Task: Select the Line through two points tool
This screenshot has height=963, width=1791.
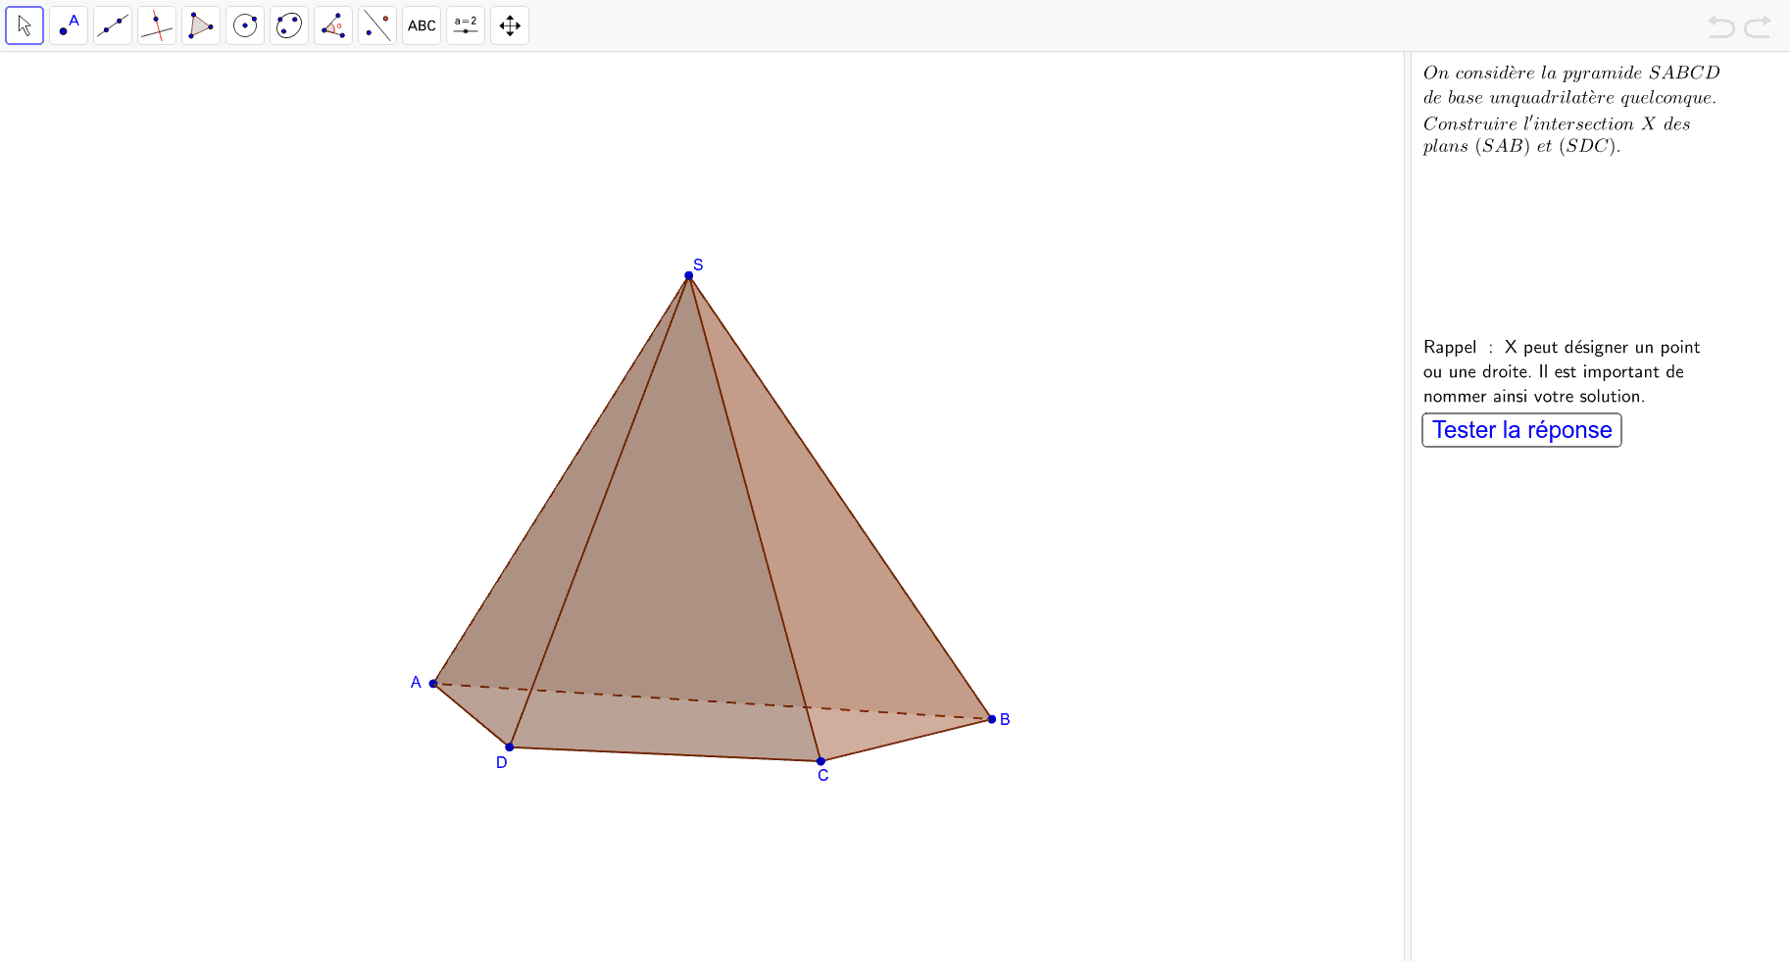Action: (x=113, y=25)
